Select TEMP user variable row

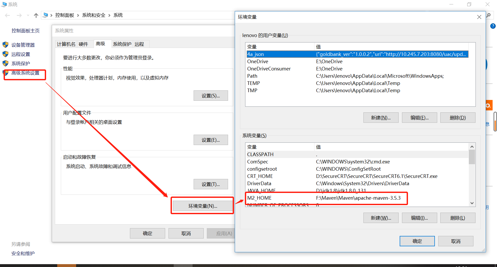coord(357,83)
